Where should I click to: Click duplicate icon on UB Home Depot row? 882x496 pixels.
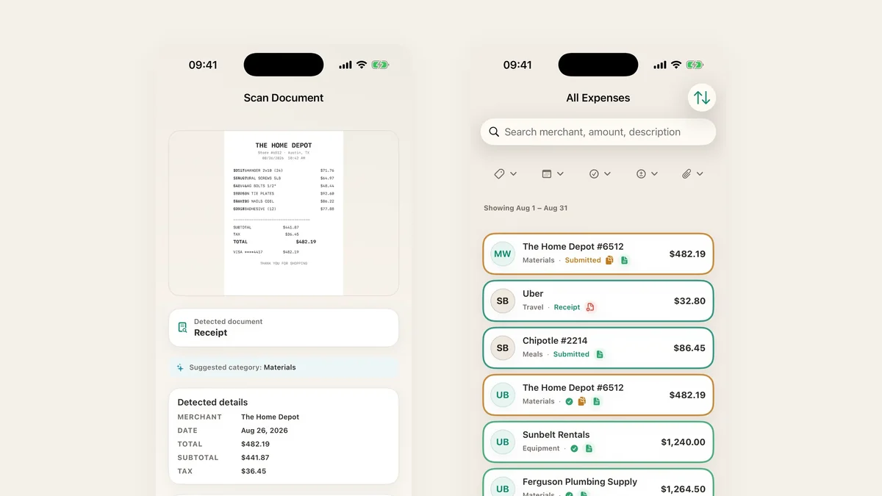click(582, 401)
